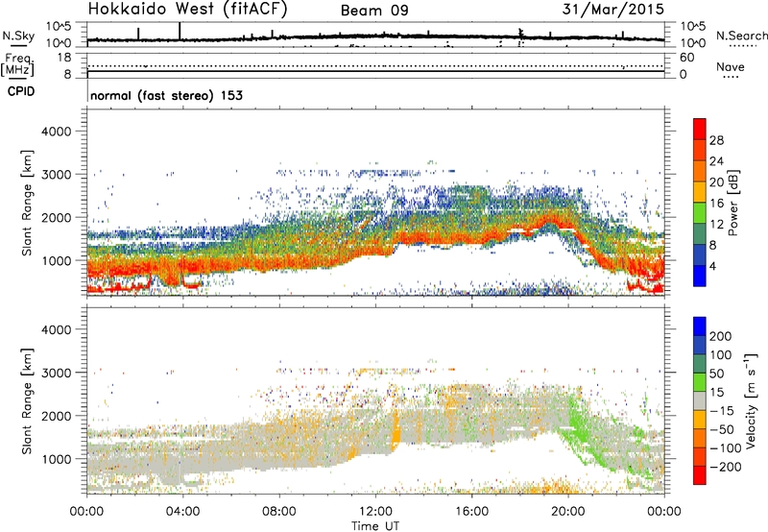Click 'normal (fast stereo) 153' text
768x532 pixels.
click(x=166, y=95)
